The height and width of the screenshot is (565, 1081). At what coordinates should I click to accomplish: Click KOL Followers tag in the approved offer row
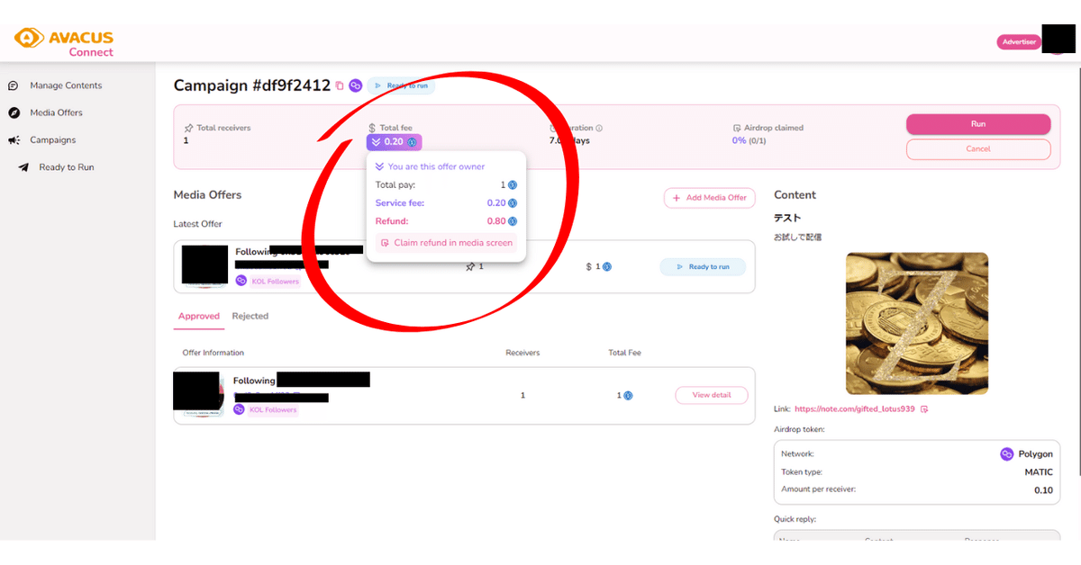point(273,410)
